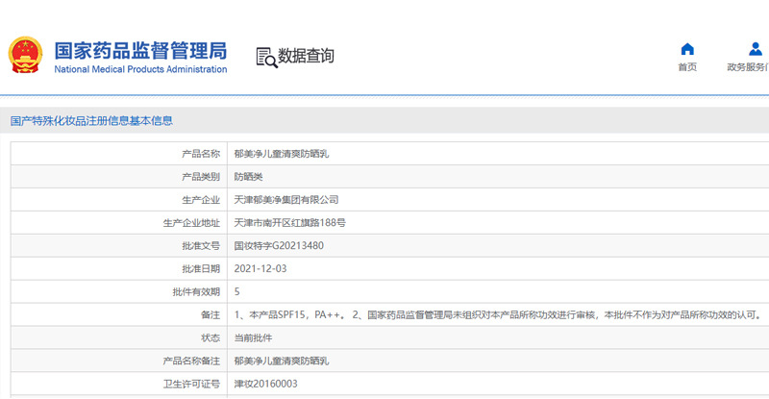Click the 国产特殊化妆品注册信息基本信息 section header
769x399 pixels.
click(91, 121)
